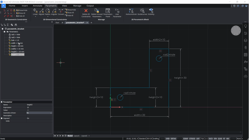
Task: Switch to Layout1 tab
Action: coord(77,136)
